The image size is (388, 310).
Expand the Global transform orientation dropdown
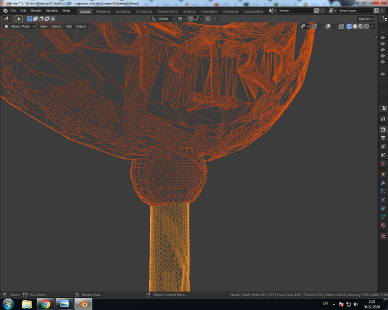(163, 19)
